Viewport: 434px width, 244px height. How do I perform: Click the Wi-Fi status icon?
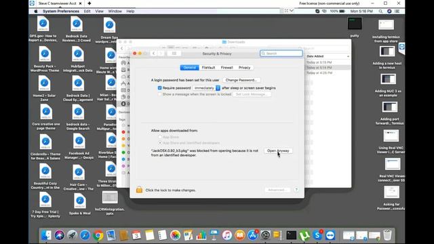tap(324, 12)
